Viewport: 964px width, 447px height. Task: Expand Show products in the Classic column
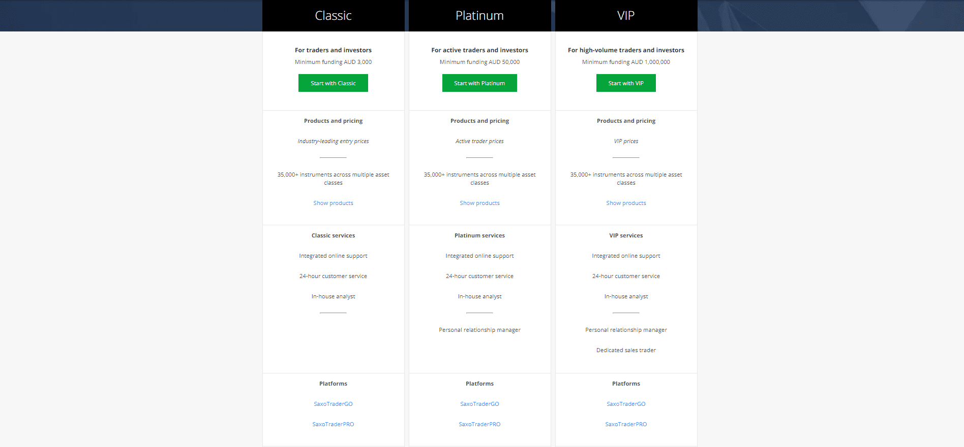tap(333, 203)
